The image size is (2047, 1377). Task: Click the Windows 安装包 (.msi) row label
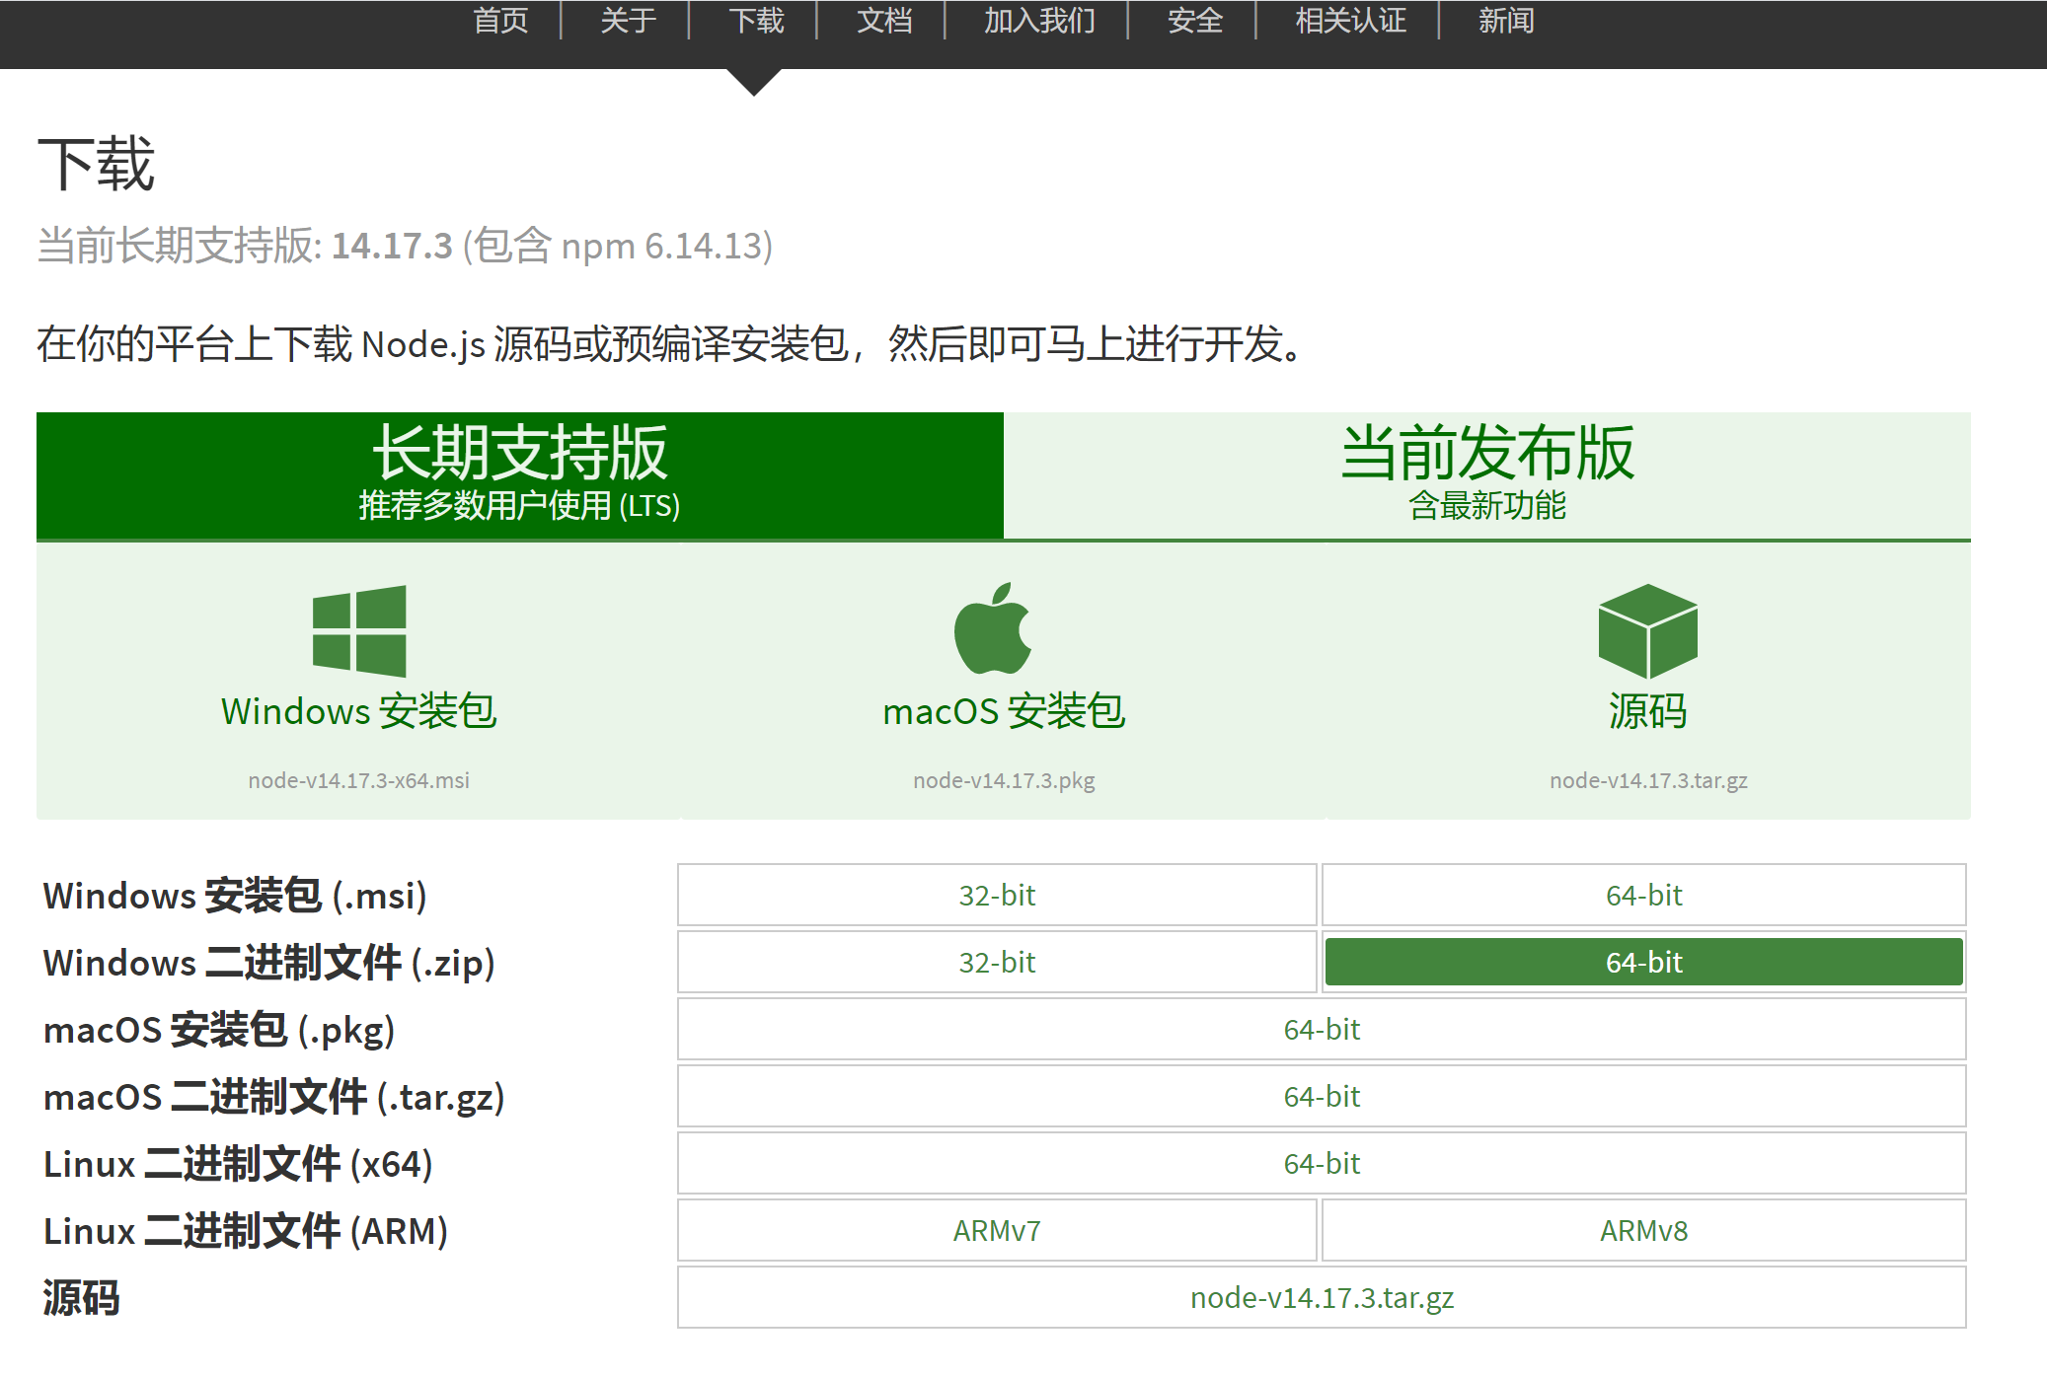tap(235, 896)
